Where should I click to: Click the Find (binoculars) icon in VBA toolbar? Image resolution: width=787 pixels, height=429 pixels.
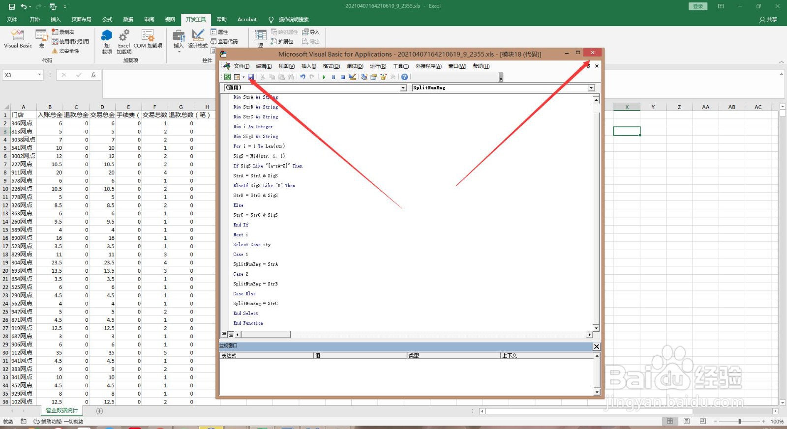(291, 77)
